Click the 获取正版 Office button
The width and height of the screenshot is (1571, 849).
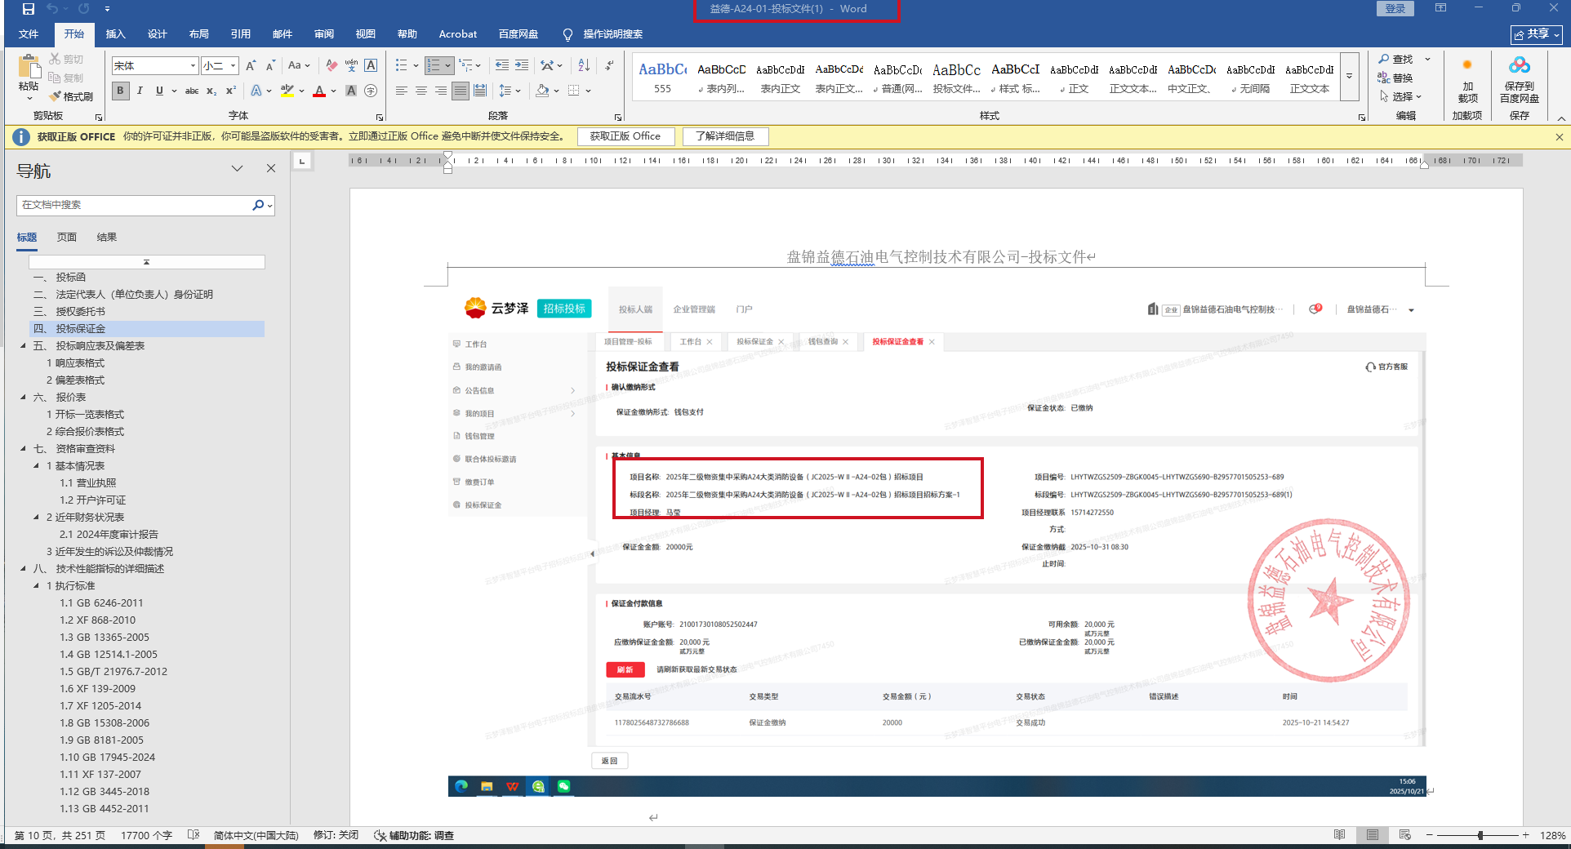pyautogui.click(x=625, y=136)
